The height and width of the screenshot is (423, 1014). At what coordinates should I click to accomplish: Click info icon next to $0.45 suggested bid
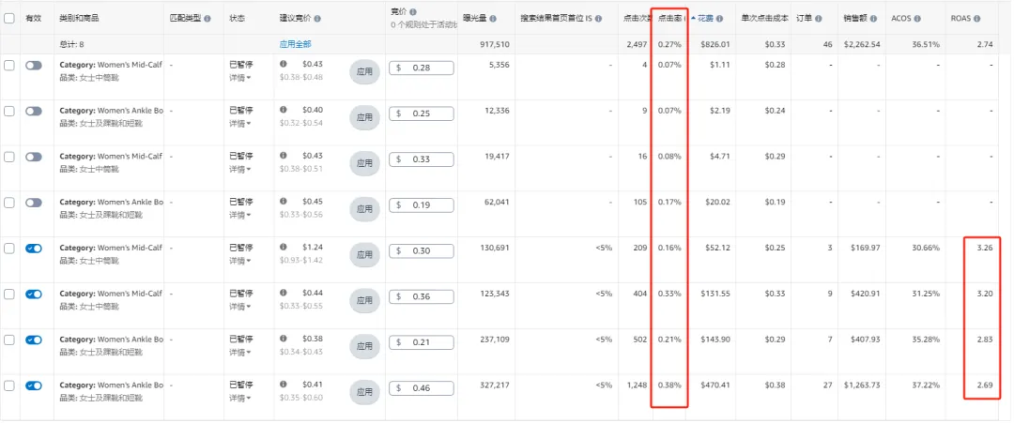click(284, 202)
